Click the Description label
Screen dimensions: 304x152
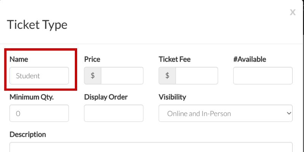coord(28,135)
